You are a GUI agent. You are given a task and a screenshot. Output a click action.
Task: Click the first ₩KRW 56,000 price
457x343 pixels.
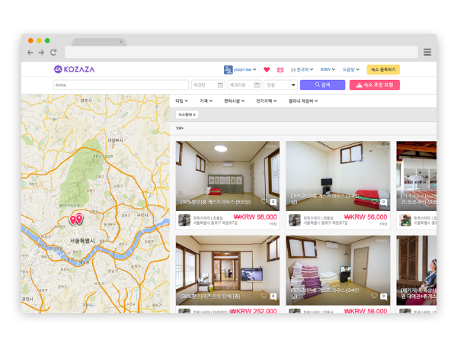[x=366, y=217]
